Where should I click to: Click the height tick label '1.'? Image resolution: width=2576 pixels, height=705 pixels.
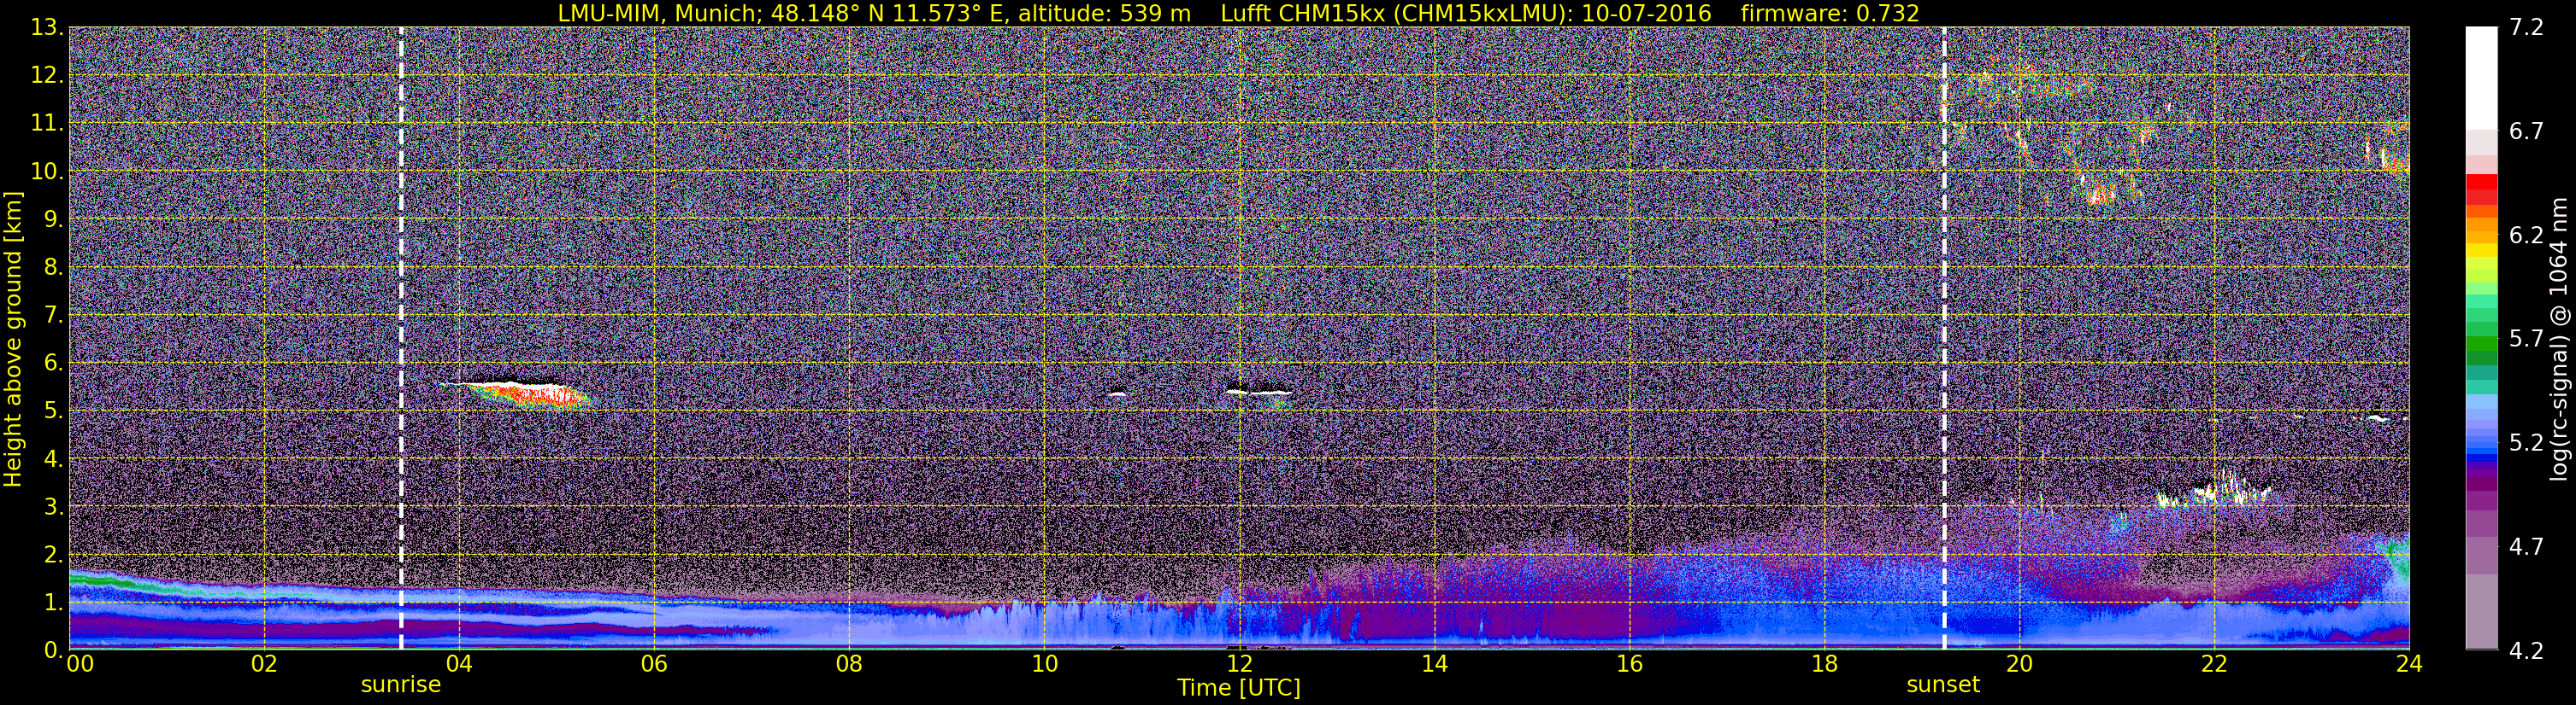54,603
